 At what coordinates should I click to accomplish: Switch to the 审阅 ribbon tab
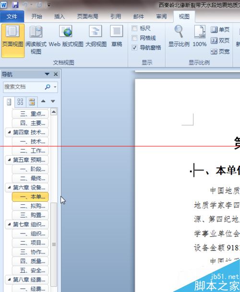pos(161,17)
